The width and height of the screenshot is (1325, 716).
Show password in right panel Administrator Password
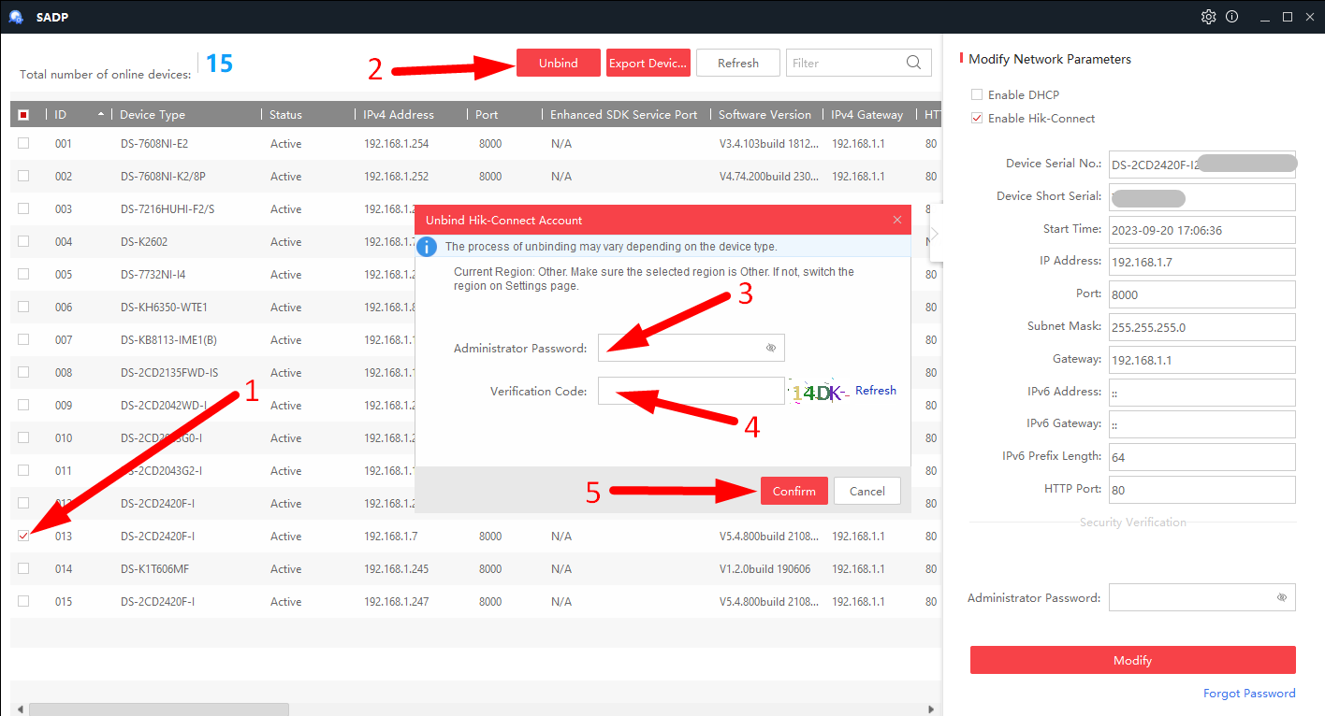[x=1281, y=597]
